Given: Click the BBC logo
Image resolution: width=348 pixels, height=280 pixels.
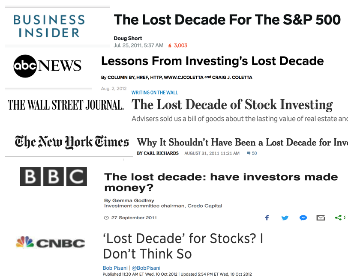Looking at the screenshot, I should [x=54, y=176].
